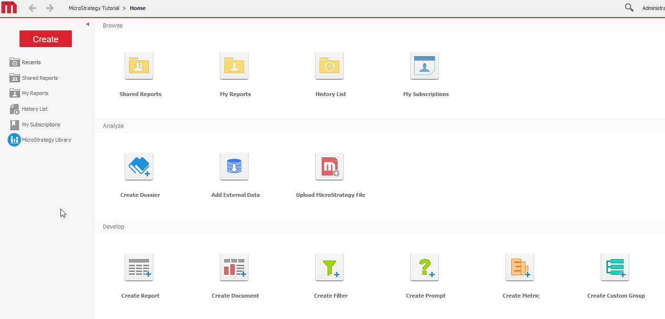
Task: Open the Create Document icon
Action: [234, 267]
